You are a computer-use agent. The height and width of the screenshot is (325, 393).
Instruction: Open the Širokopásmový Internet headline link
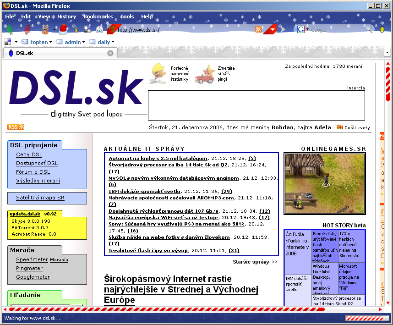(181, 289)
